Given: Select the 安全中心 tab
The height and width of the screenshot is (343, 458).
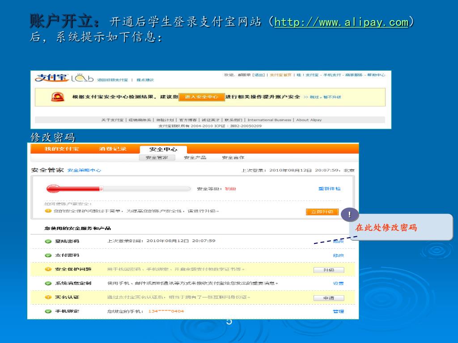Looking at the screenshot, I should point(163,149).
